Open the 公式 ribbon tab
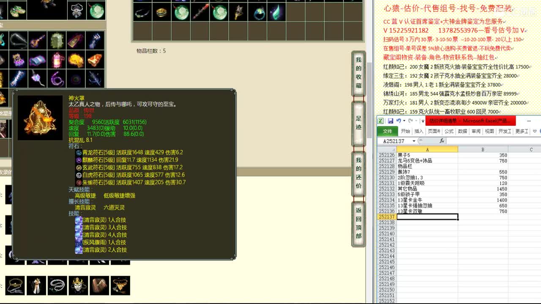 449,131
